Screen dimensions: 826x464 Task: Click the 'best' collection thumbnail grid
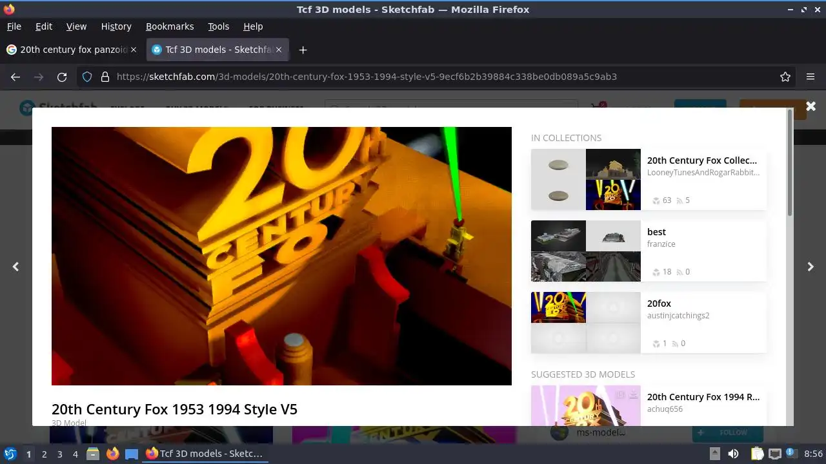586,251
